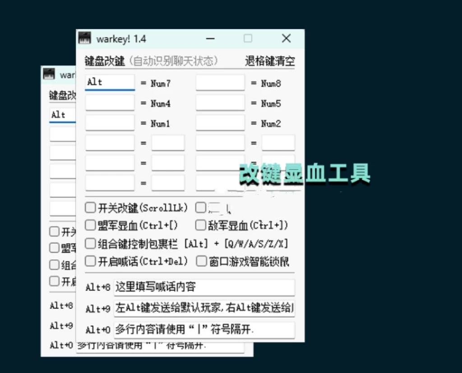Viewport: 462px width, 373px height.
Task: Click the 键盘改键 heading in front window
Action: point(105,61)
